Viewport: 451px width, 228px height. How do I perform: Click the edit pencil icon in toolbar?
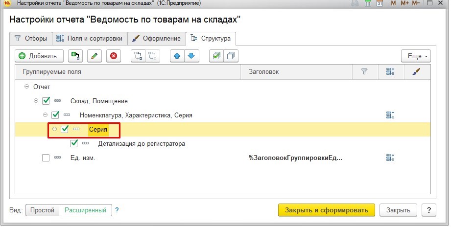(94, 56)
